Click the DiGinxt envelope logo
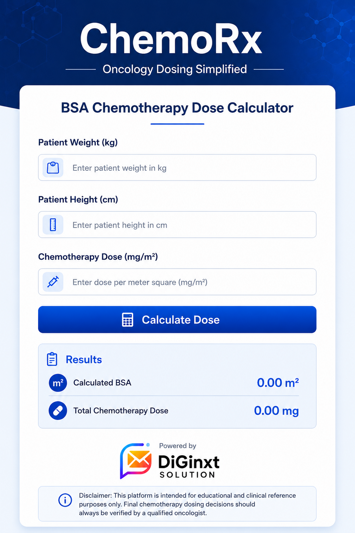 [x=136, y=461]
